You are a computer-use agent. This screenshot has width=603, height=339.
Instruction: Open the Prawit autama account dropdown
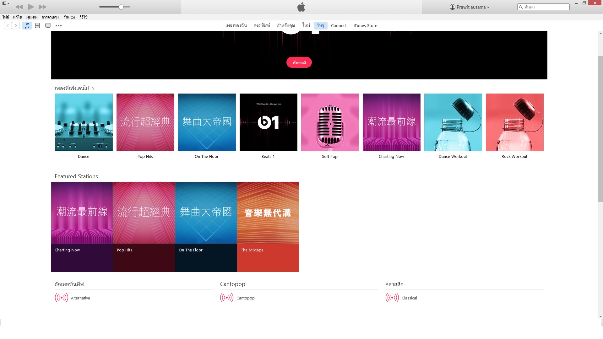pyautogui.click(x=470, y=7)
